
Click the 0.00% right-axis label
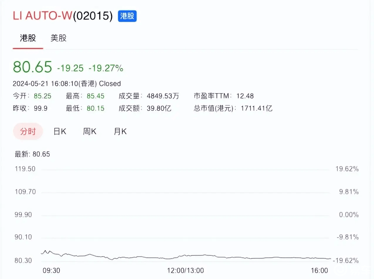[x=349, y=214]
